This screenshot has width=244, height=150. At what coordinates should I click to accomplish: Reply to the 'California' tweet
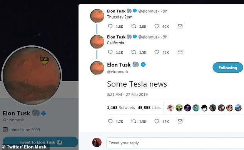point(110,52)
